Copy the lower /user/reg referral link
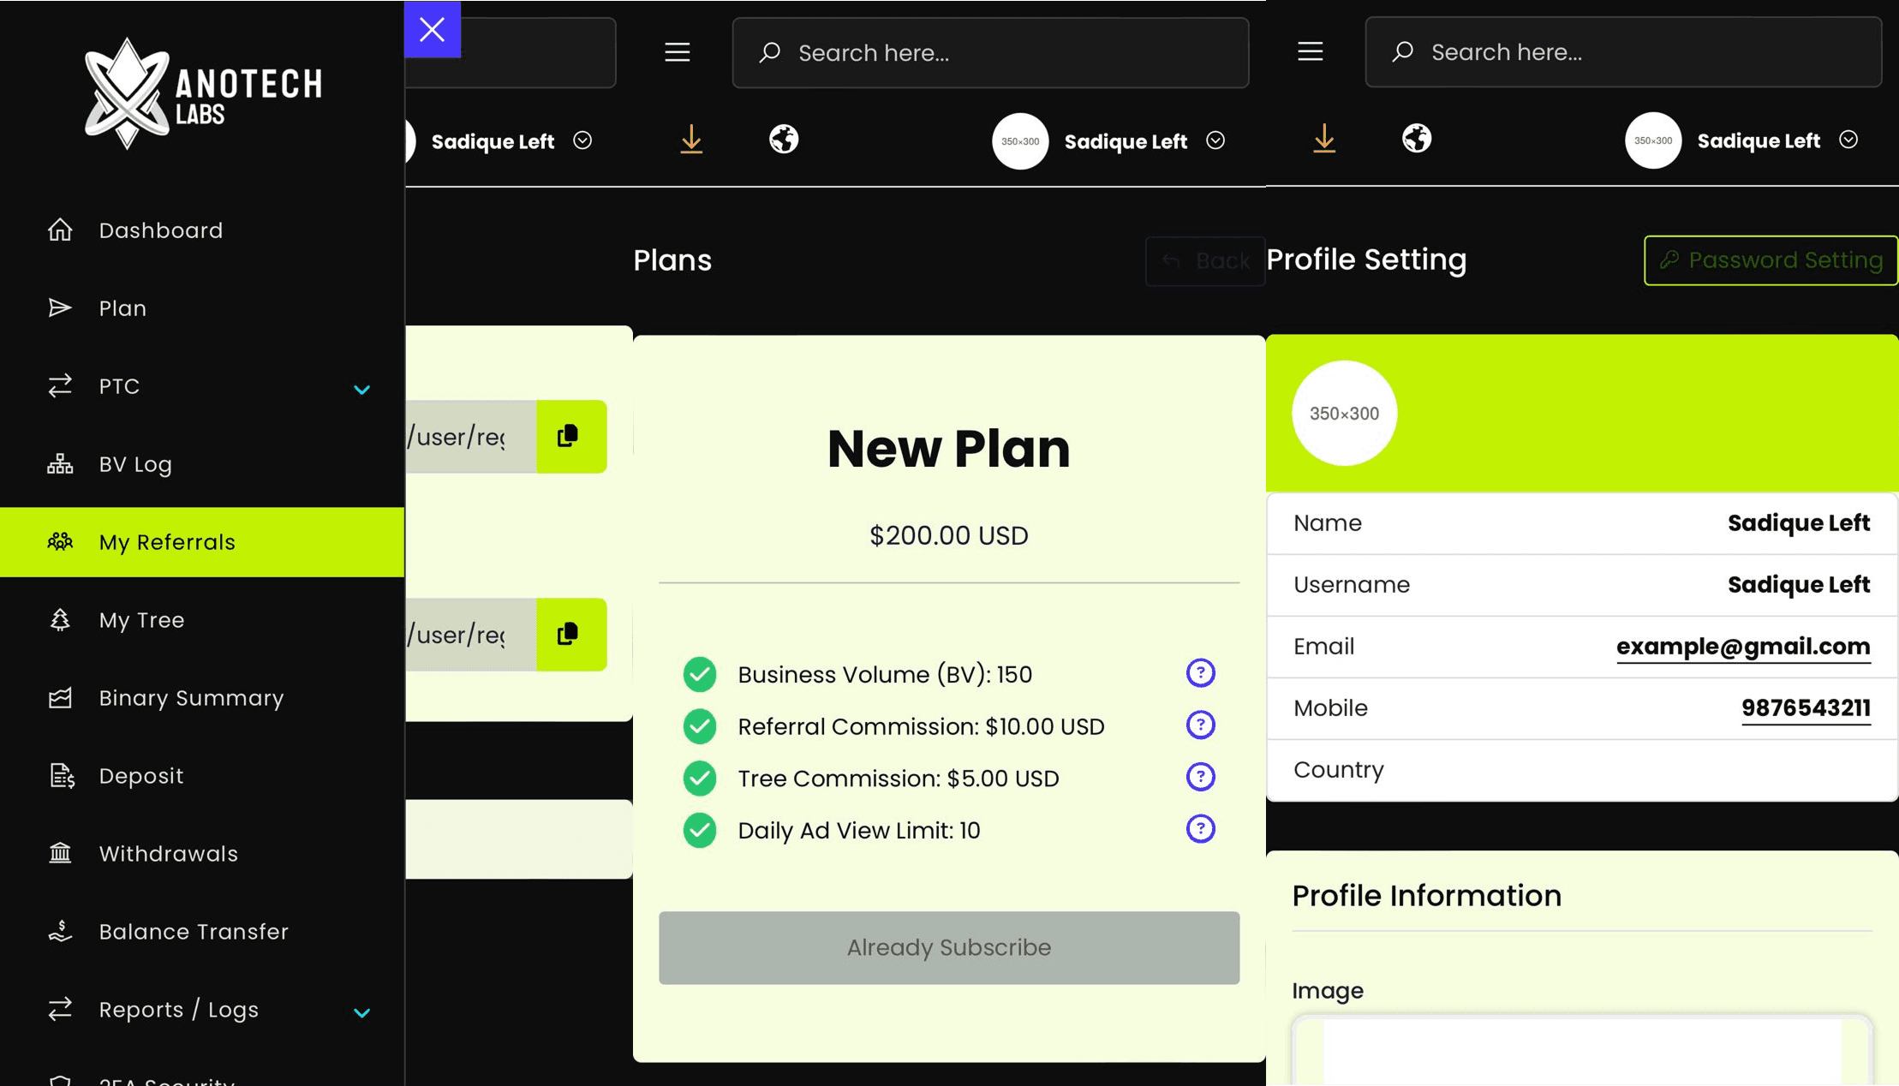Screen dimensions: 1899x1086 570,635
